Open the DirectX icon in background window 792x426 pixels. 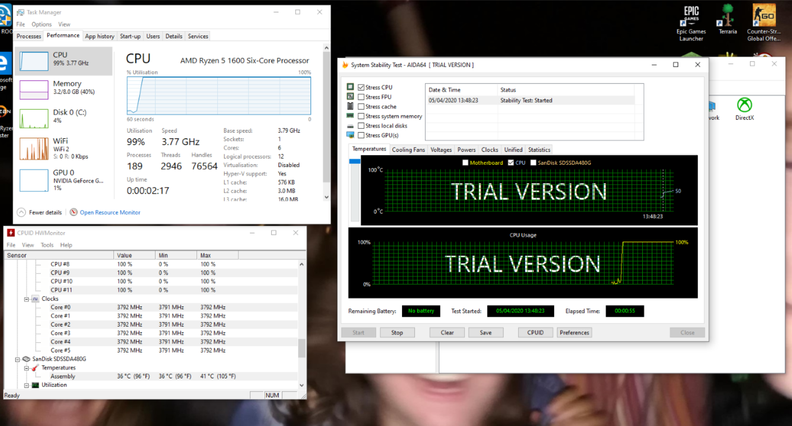click(x=744, y=109)
